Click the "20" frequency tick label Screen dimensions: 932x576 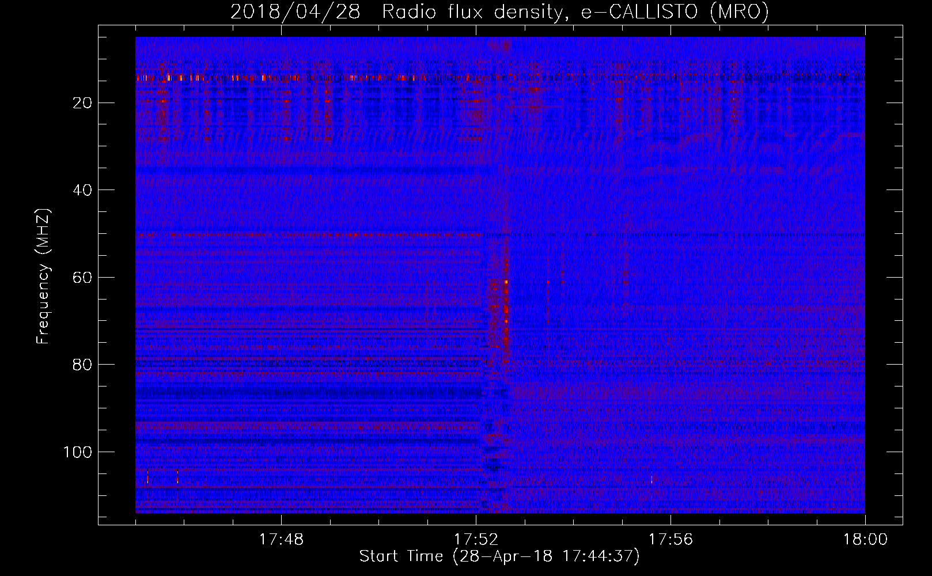coord(83,103)
